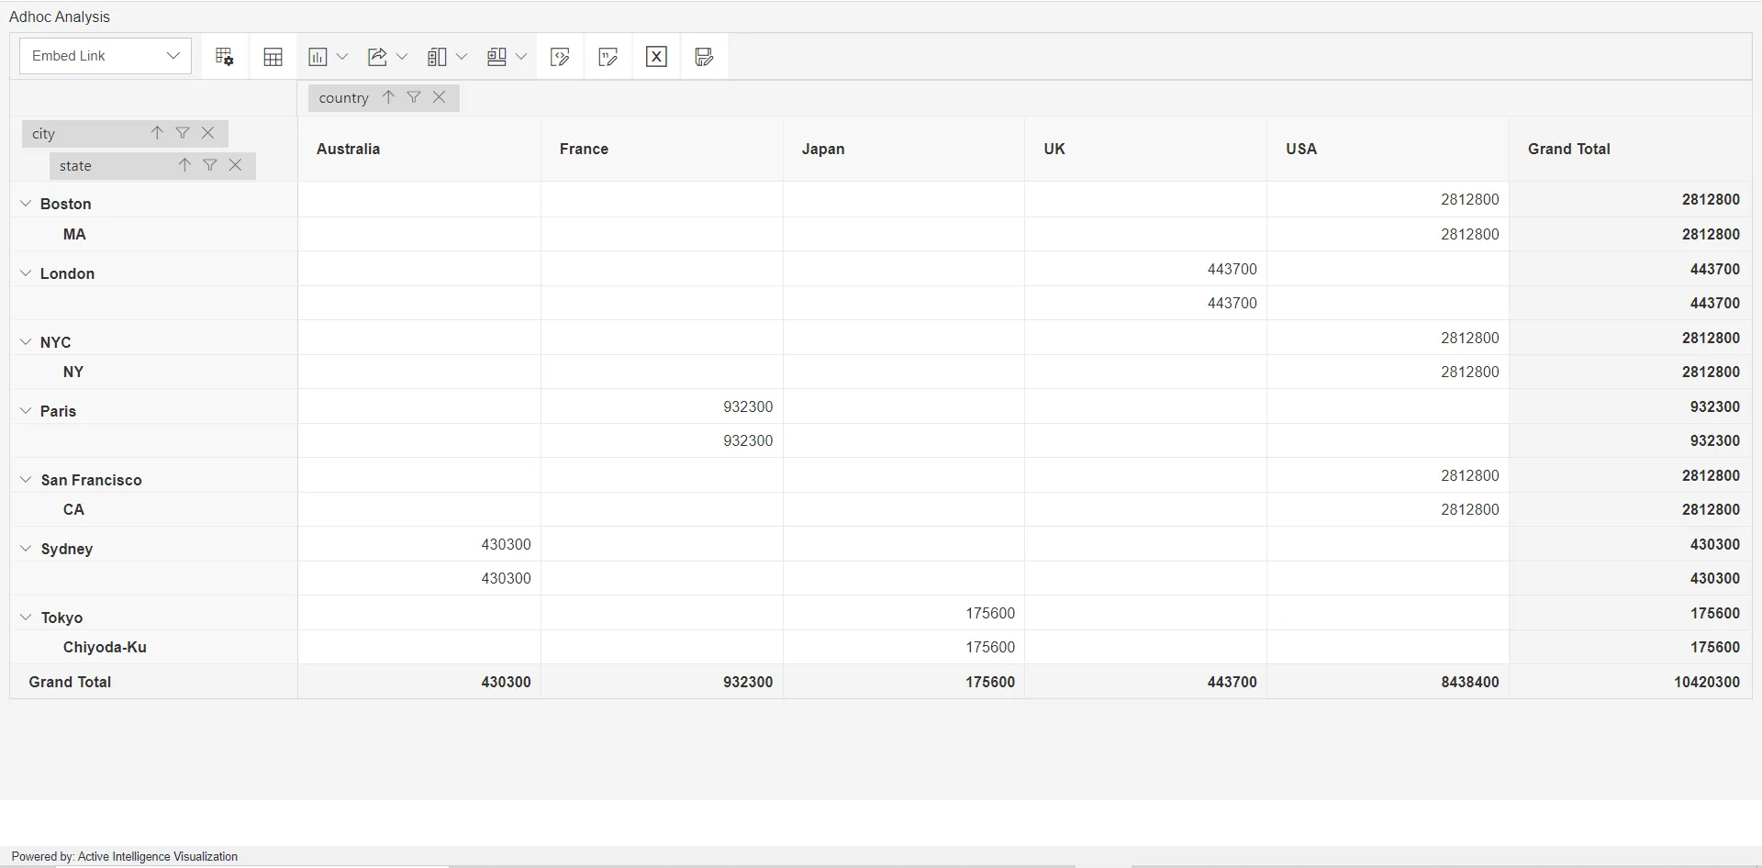Open the Embed Link dropdown

point(105,56)
